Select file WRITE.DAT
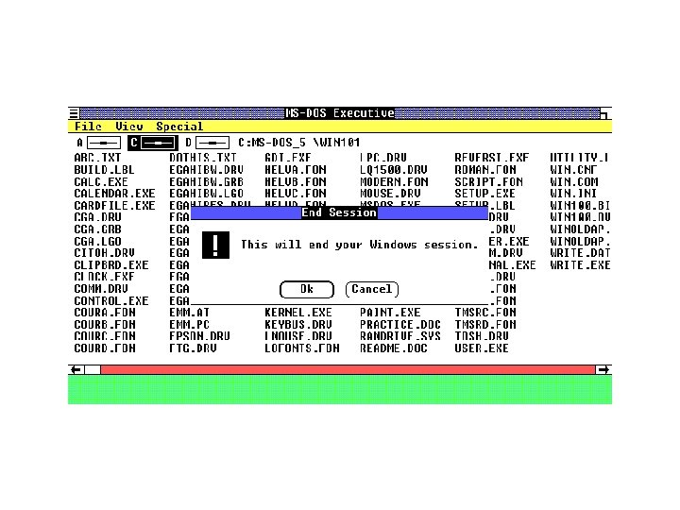The height and width of the screenshot is (510, 680). [580, 253]
